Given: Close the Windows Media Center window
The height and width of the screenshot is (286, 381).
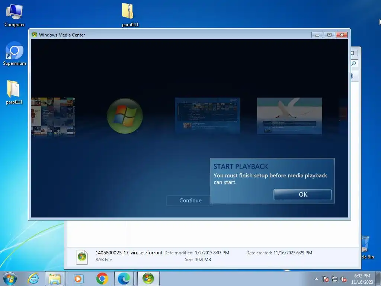Looking at the screenshot, I should click(x=342, y=35).
